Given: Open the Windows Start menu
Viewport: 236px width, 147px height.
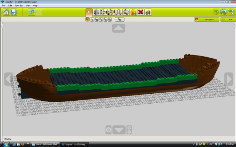Looking at the screenshot, I should [x=6, y=144].
